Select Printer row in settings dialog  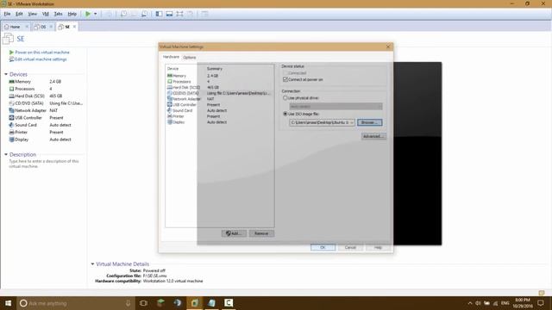220,116
